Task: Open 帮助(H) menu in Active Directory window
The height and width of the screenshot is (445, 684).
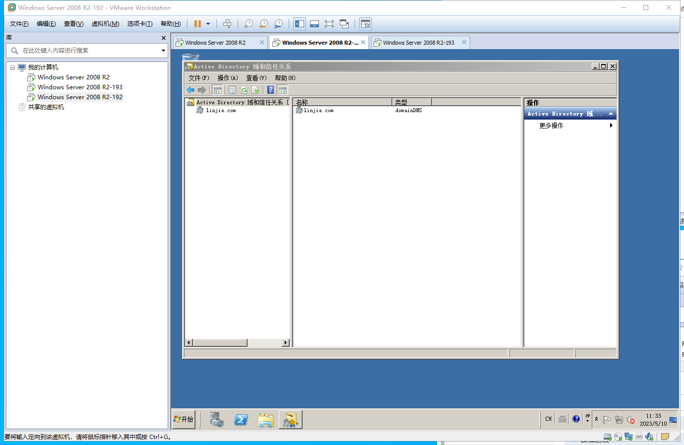Action: coord(285,78)
